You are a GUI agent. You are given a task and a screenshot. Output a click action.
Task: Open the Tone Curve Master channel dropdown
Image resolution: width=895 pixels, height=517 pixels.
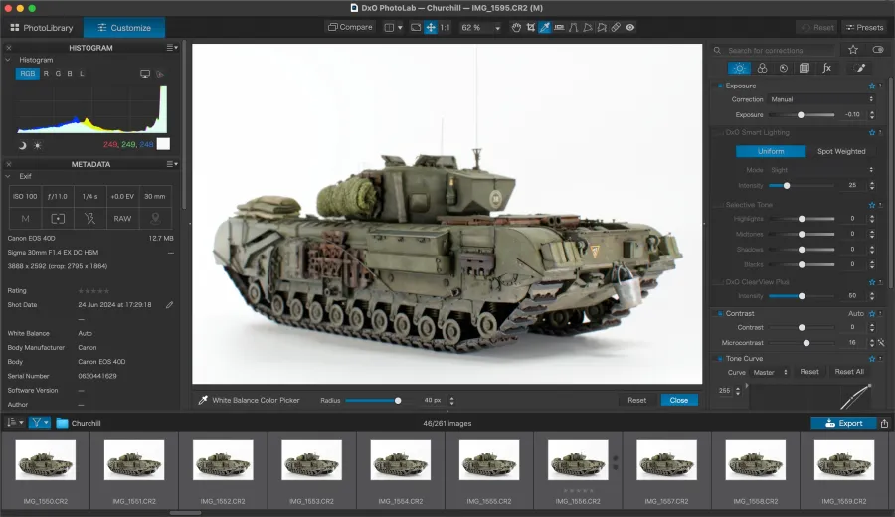pyautogui.click(x=770, y=372)
